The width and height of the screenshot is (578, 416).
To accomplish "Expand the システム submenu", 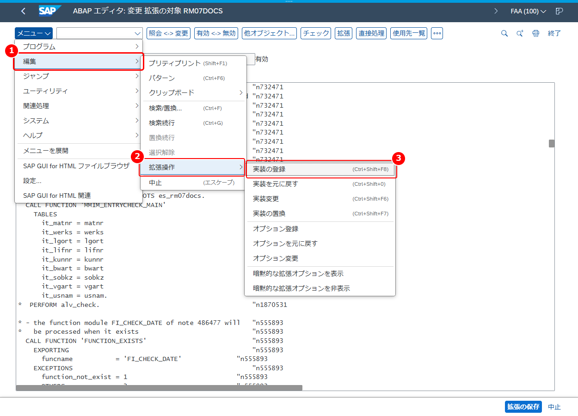I will click(x=79, y=121).
